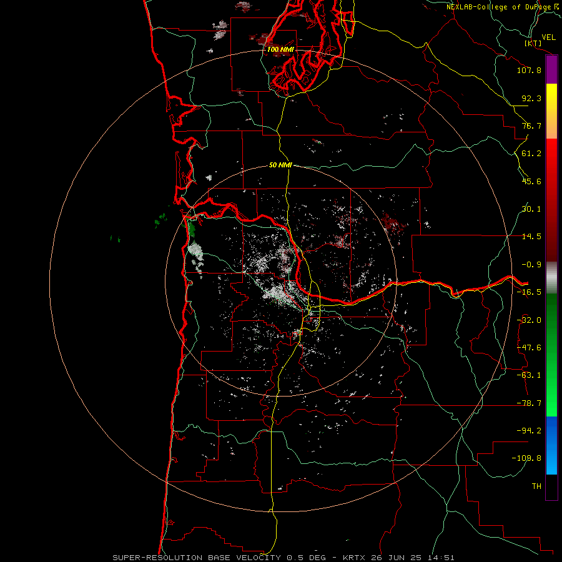Select the 61.2 legend value

pyautogui.click(x=531, y=154)
